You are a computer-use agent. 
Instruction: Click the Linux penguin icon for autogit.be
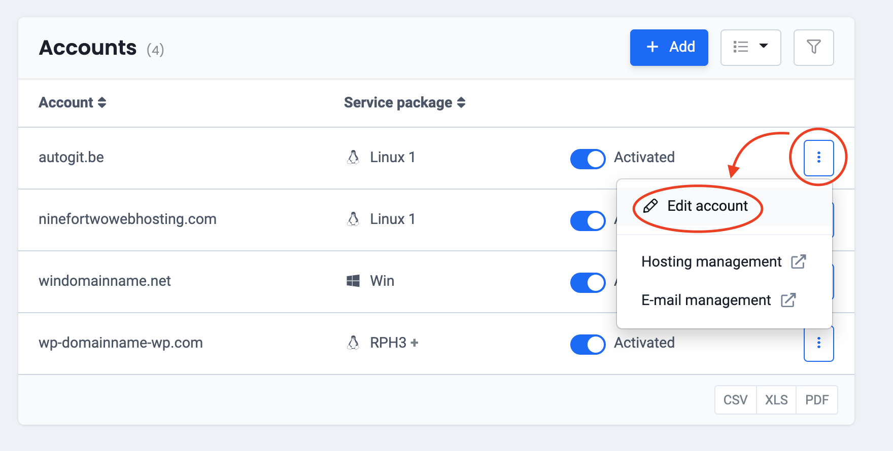click(353, 157)
